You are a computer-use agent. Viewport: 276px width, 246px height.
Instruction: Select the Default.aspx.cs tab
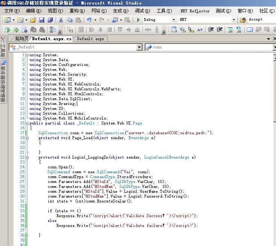pyautogui.click(x=52, y=39)
